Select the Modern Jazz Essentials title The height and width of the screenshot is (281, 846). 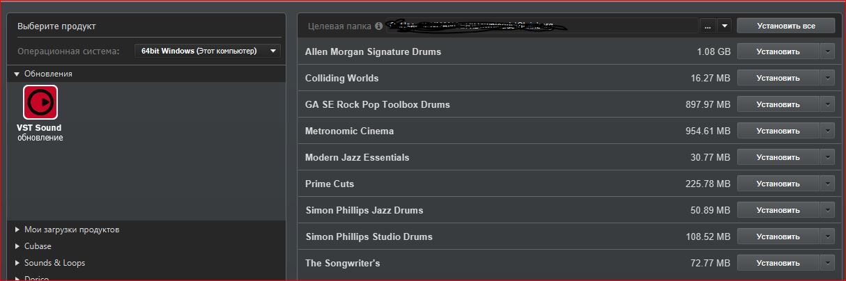point(357,157)
